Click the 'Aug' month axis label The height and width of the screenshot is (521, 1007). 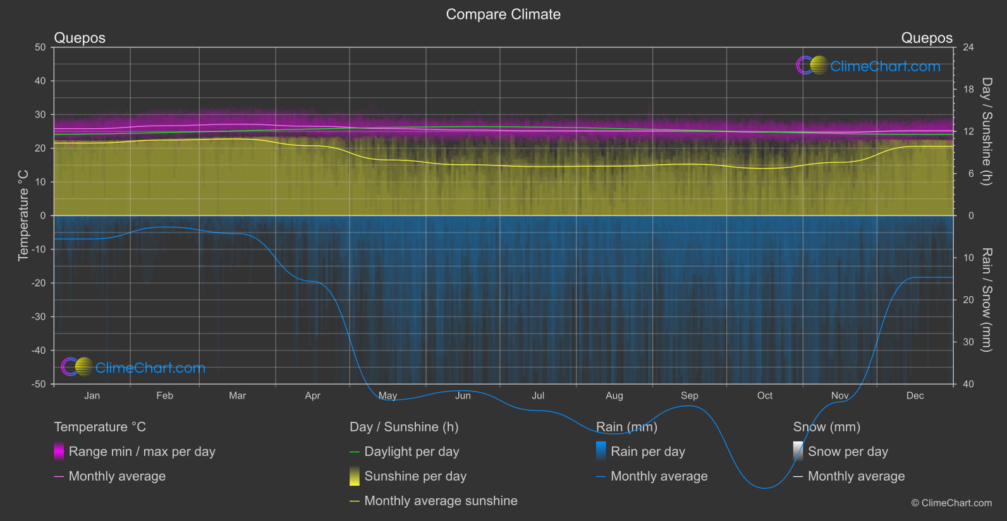[614, 395]
